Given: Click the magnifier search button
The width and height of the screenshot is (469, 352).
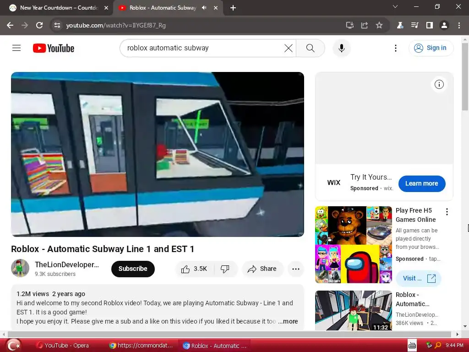Looking at the screenshot, I should (311, 48).
